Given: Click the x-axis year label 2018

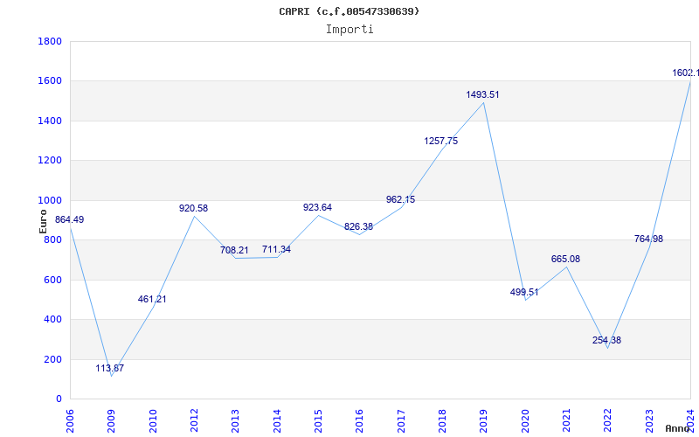Looking at the screenshot, I should (442, 421).
